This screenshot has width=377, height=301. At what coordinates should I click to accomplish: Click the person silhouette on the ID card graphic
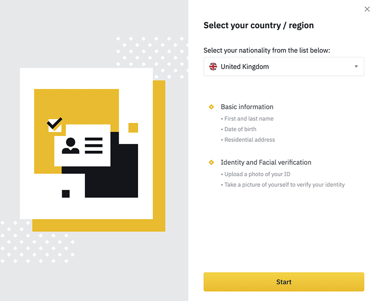(x=72, y=145)
